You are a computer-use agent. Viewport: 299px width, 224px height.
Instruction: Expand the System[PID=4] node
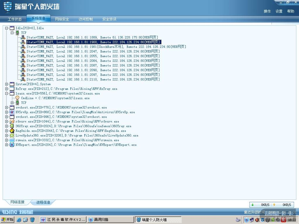[x=6, y=84]
